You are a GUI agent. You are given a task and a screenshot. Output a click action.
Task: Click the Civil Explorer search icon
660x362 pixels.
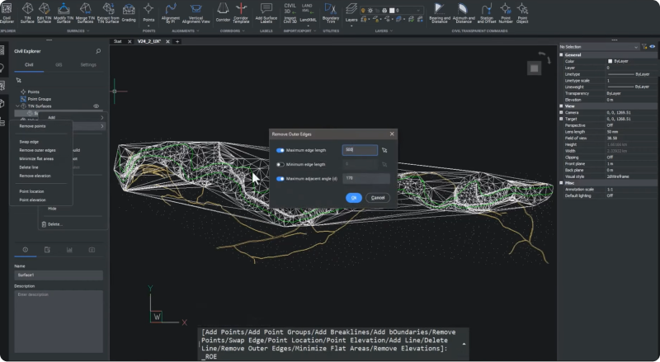99,51
